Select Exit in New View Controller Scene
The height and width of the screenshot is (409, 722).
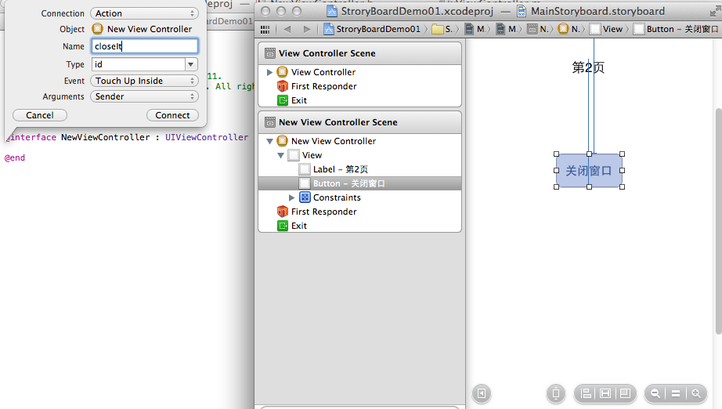pos(299,226)
